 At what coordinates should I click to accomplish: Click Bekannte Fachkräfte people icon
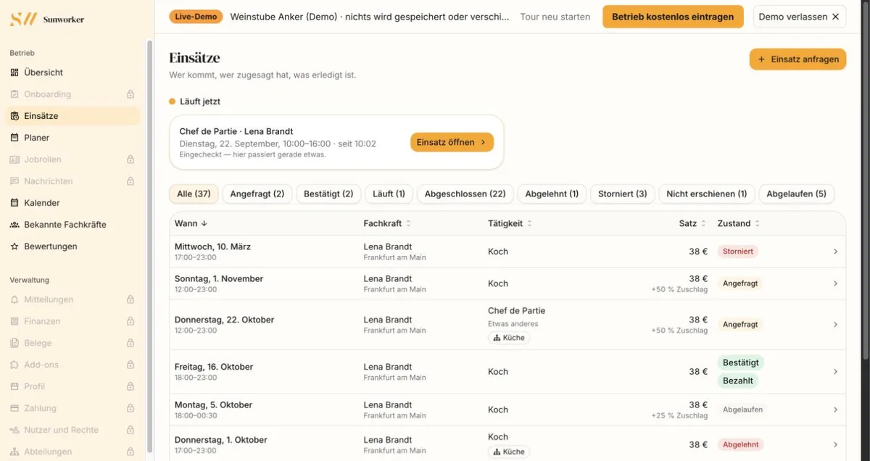14,225
